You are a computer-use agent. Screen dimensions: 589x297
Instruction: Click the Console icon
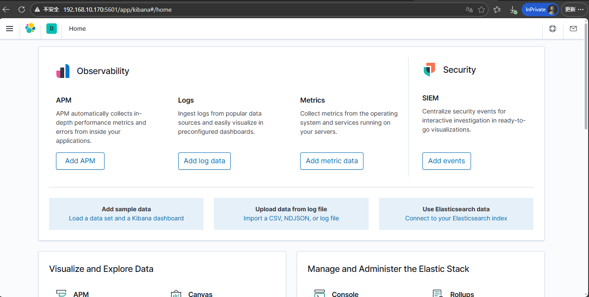[x=320, y=294]
